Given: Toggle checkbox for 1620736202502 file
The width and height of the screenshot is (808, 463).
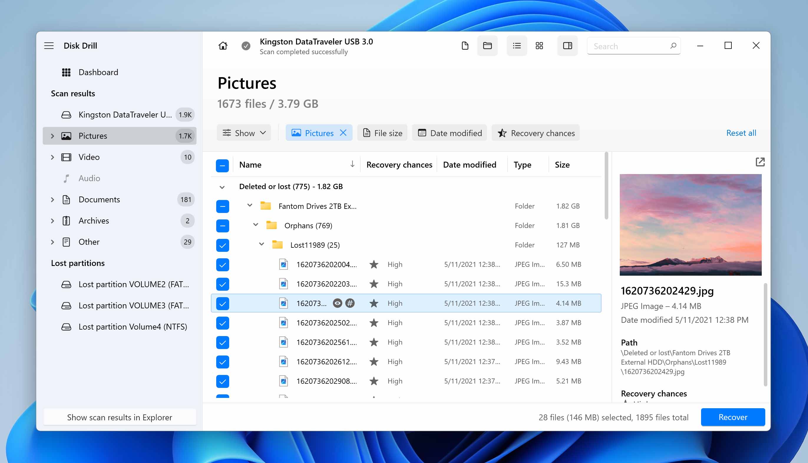Looking at the screenshot, I should tap(222, 323).
